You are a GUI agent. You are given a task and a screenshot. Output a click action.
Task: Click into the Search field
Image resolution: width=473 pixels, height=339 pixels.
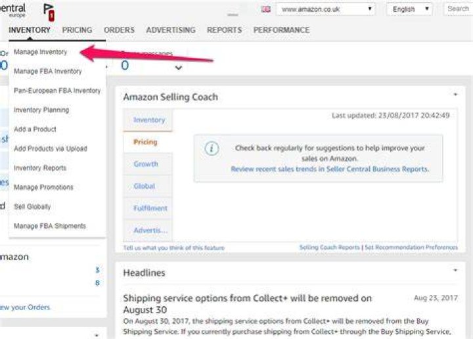pyautogui.click(x=459, y=9)
